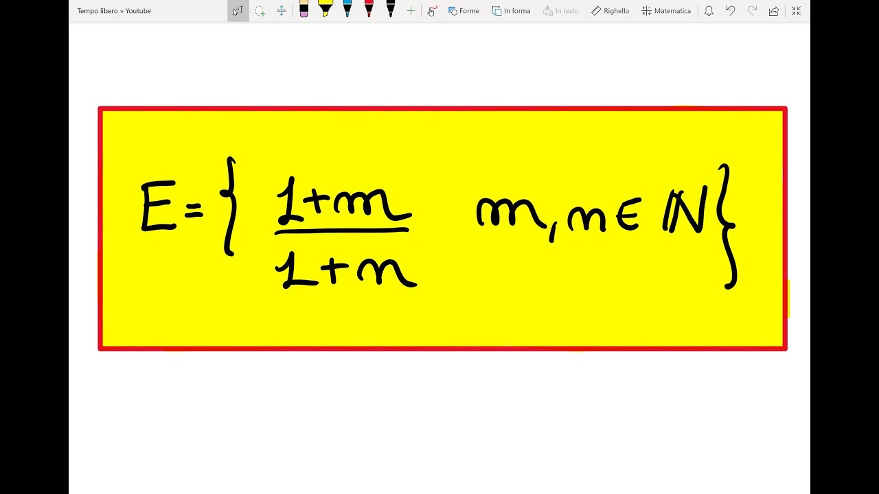The image size is (879, 494).
Task: Undo the last action
Action: [x=730, y=11]
